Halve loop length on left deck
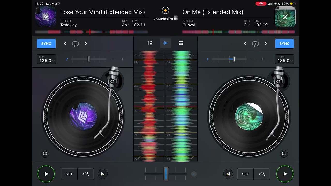The image size is (331, 186). pos(65,44)
